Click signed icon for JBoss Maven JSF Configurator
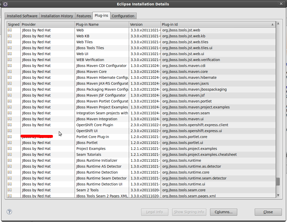 point(10,95)
